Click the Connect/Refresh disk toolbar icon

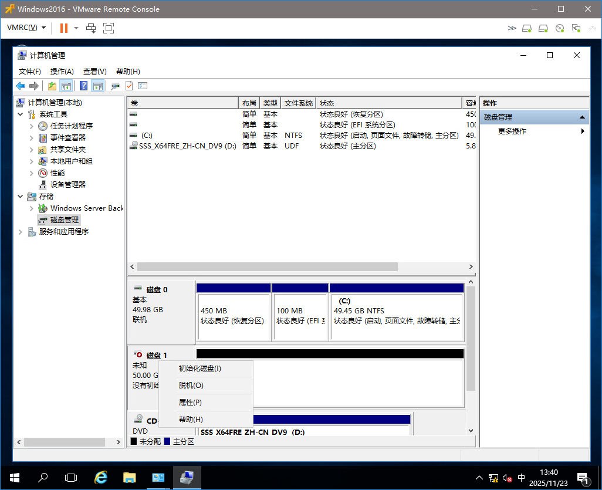(x=115, y=86)
